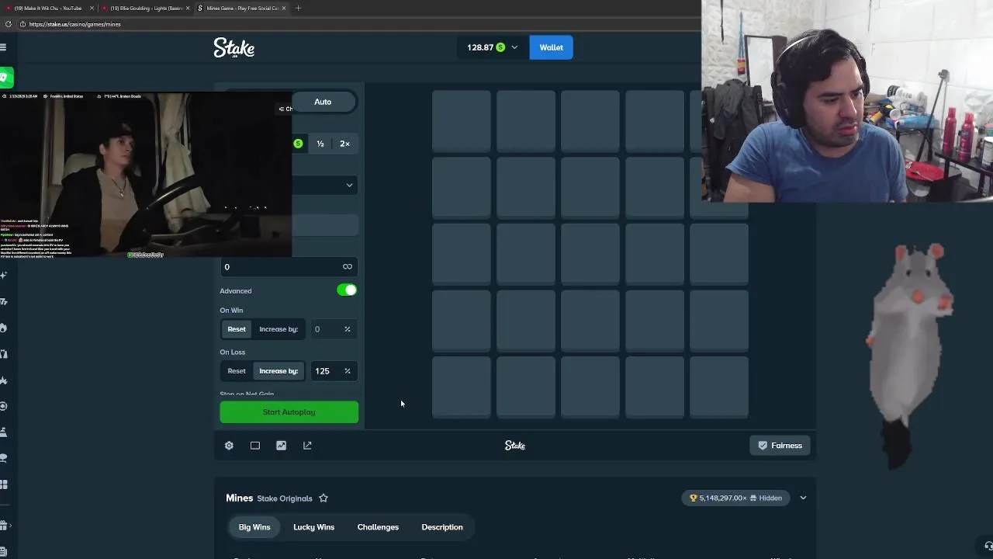Open live stats chart icon

point(281,446)
